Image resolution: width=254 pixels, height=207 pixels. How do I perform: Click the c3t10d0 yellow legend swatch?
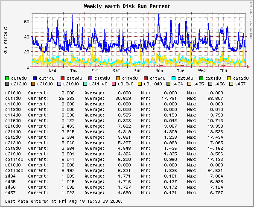[140, 84]
